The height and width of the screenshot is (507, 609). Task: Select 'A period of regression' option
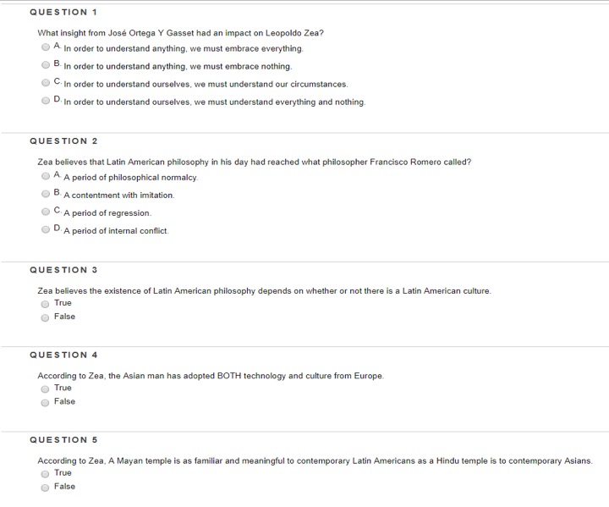click(x=46, y=212)
